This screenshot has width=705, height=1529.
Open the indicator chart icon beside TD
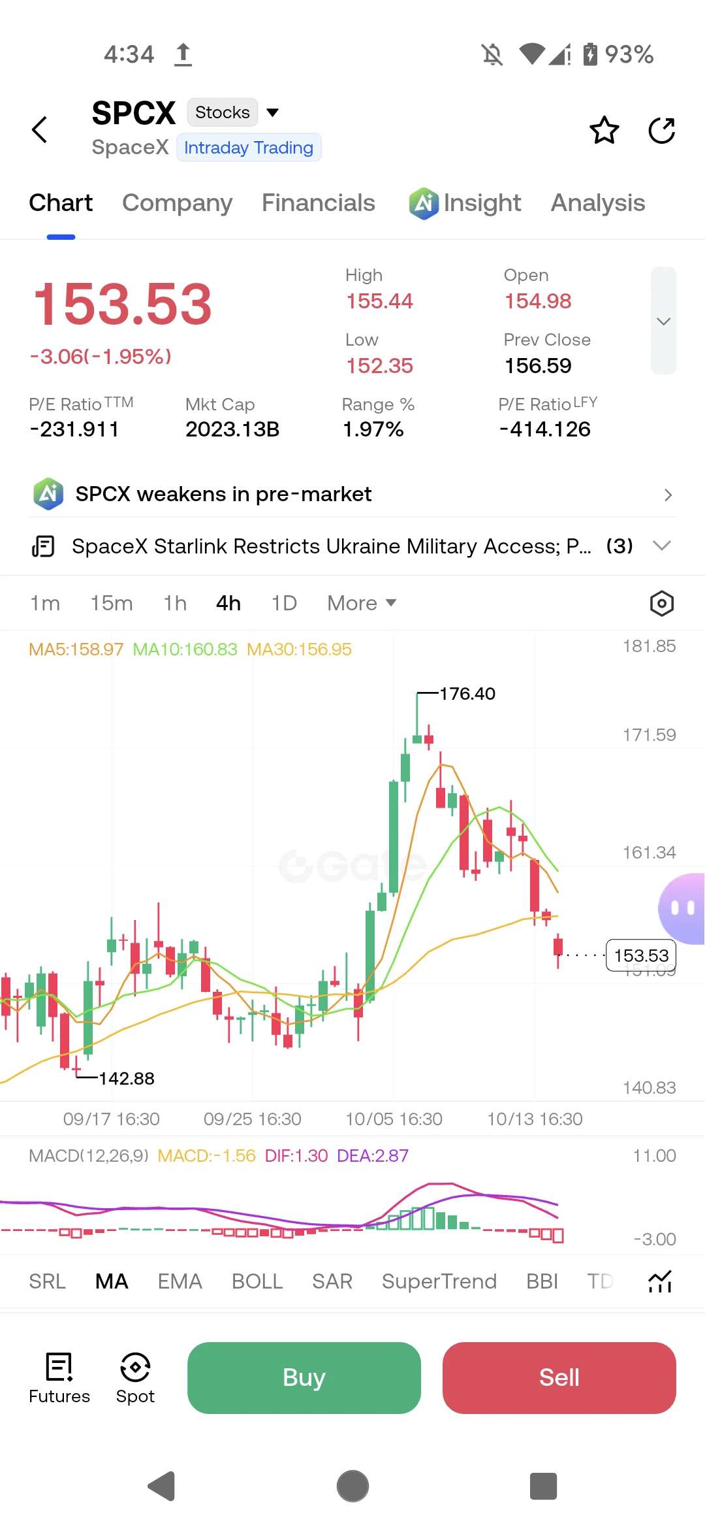(x=660, y=1281)
